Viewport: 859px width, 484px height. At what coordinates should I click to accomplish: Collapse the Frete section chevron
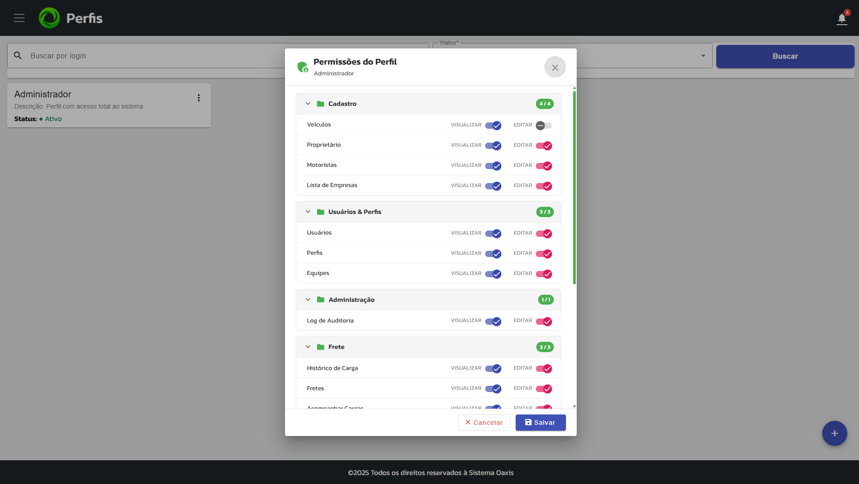pyautogui.click(x=308, y=347)
